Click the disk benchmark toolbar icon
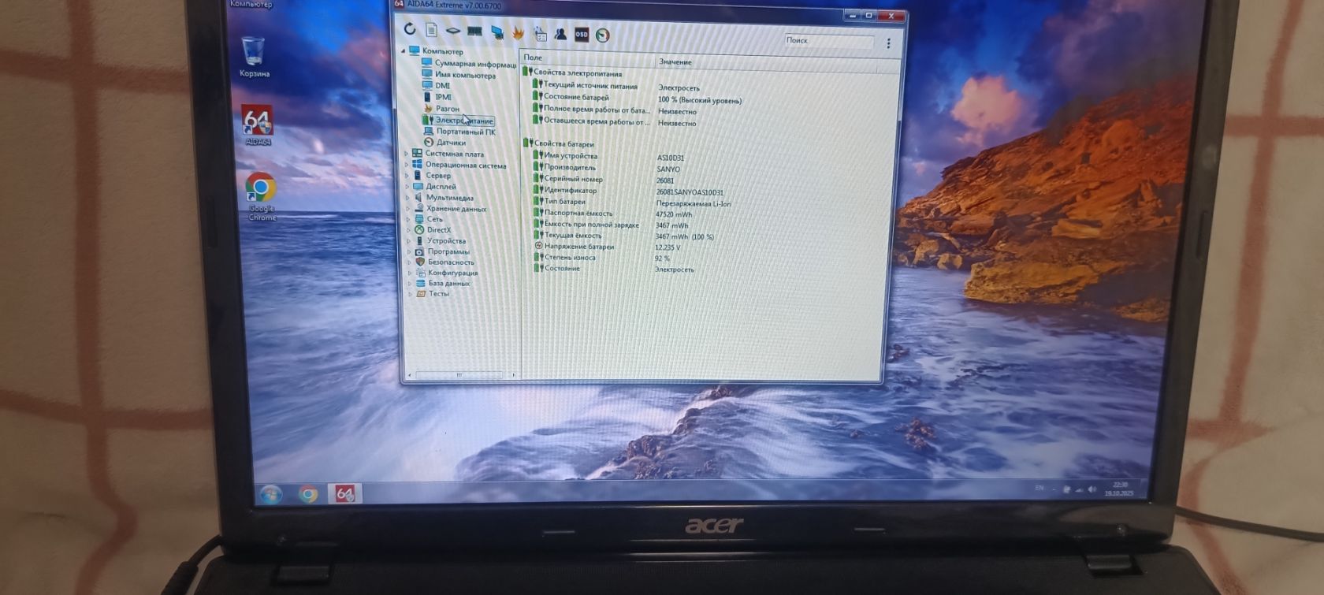 (x=452, y=31)
